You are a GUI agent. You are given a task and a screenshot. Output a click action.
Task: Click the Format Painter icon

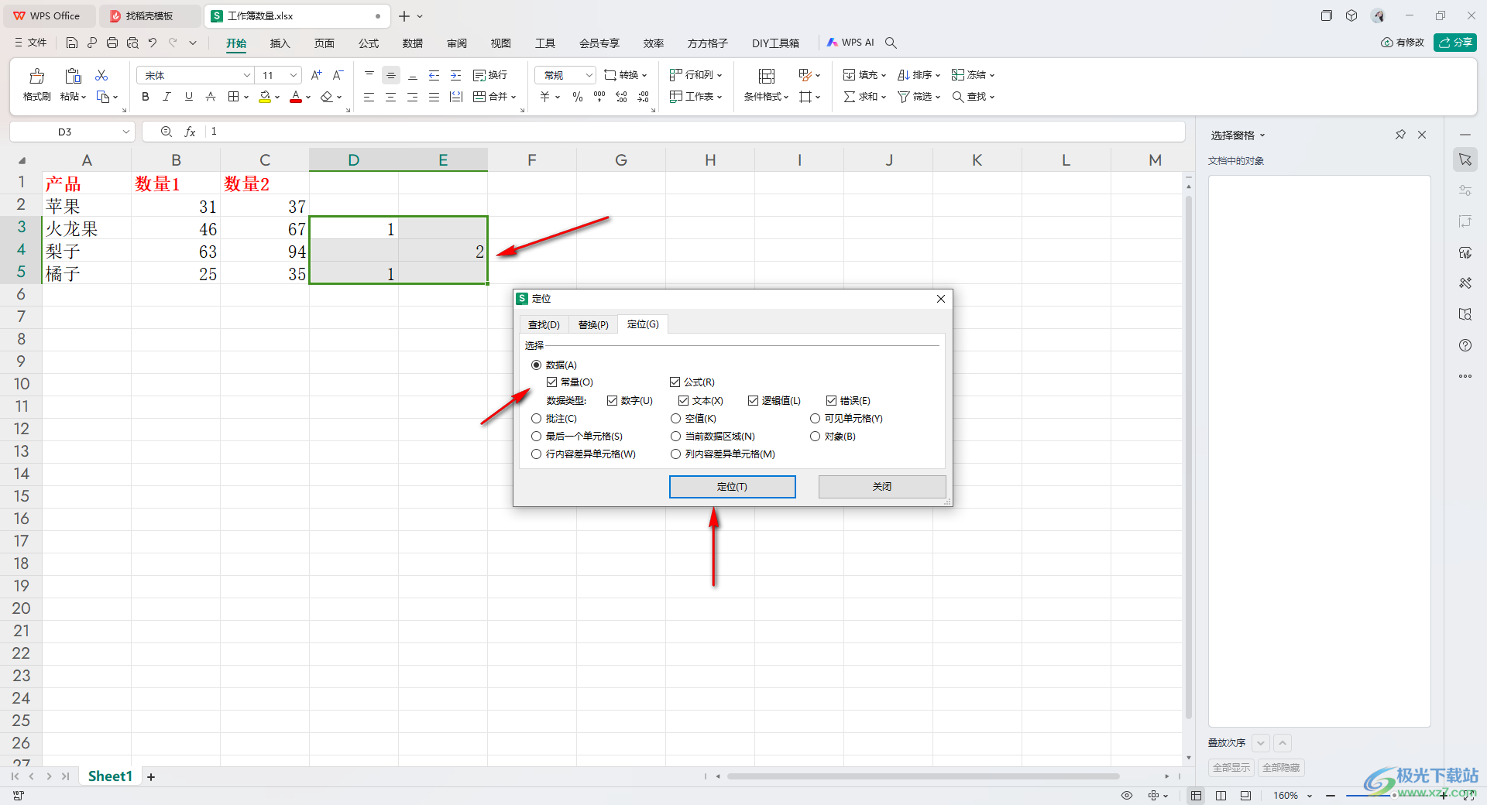pos(36,76)
